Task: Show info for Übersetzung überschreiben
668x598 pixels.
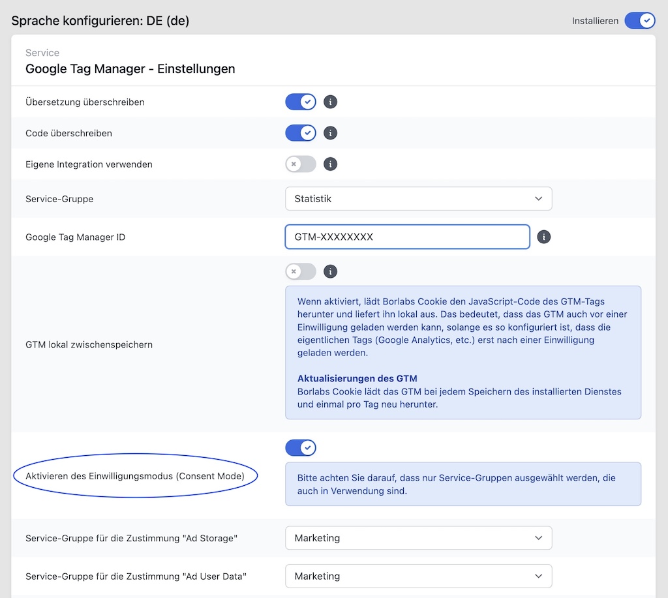Action: (x=330, y=102)
